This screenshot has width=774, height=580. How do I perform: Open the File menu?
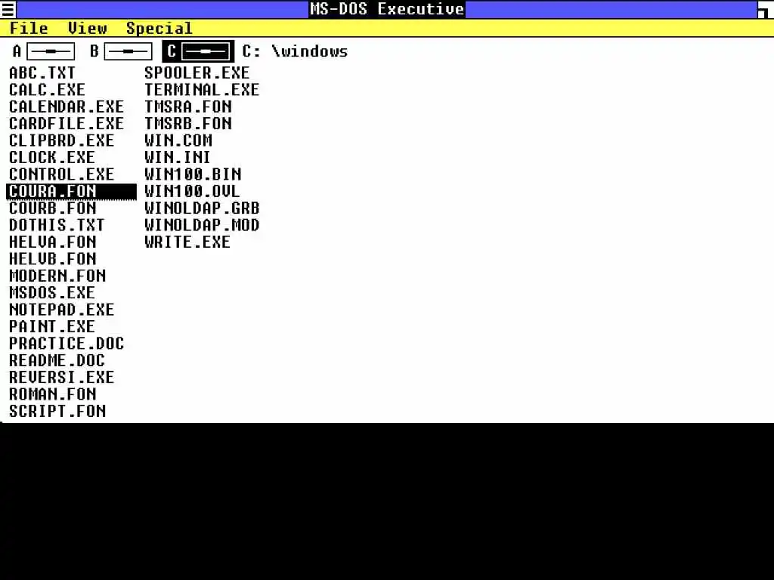[29, 28]
